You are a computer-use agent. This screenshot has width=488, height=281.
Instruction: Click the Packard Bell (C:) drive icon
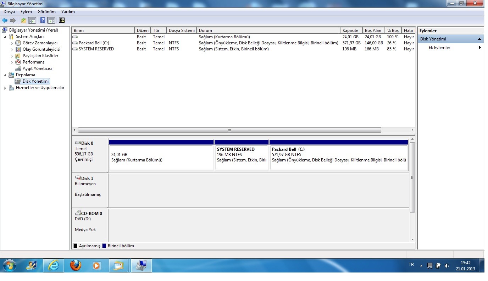click(75, 43)
